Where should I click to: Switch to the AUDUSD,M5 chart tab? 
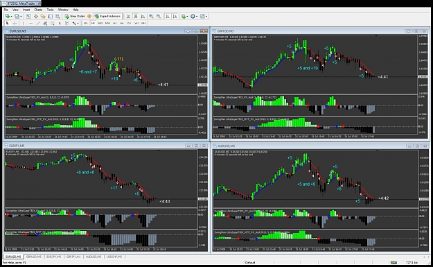(94, 257)
